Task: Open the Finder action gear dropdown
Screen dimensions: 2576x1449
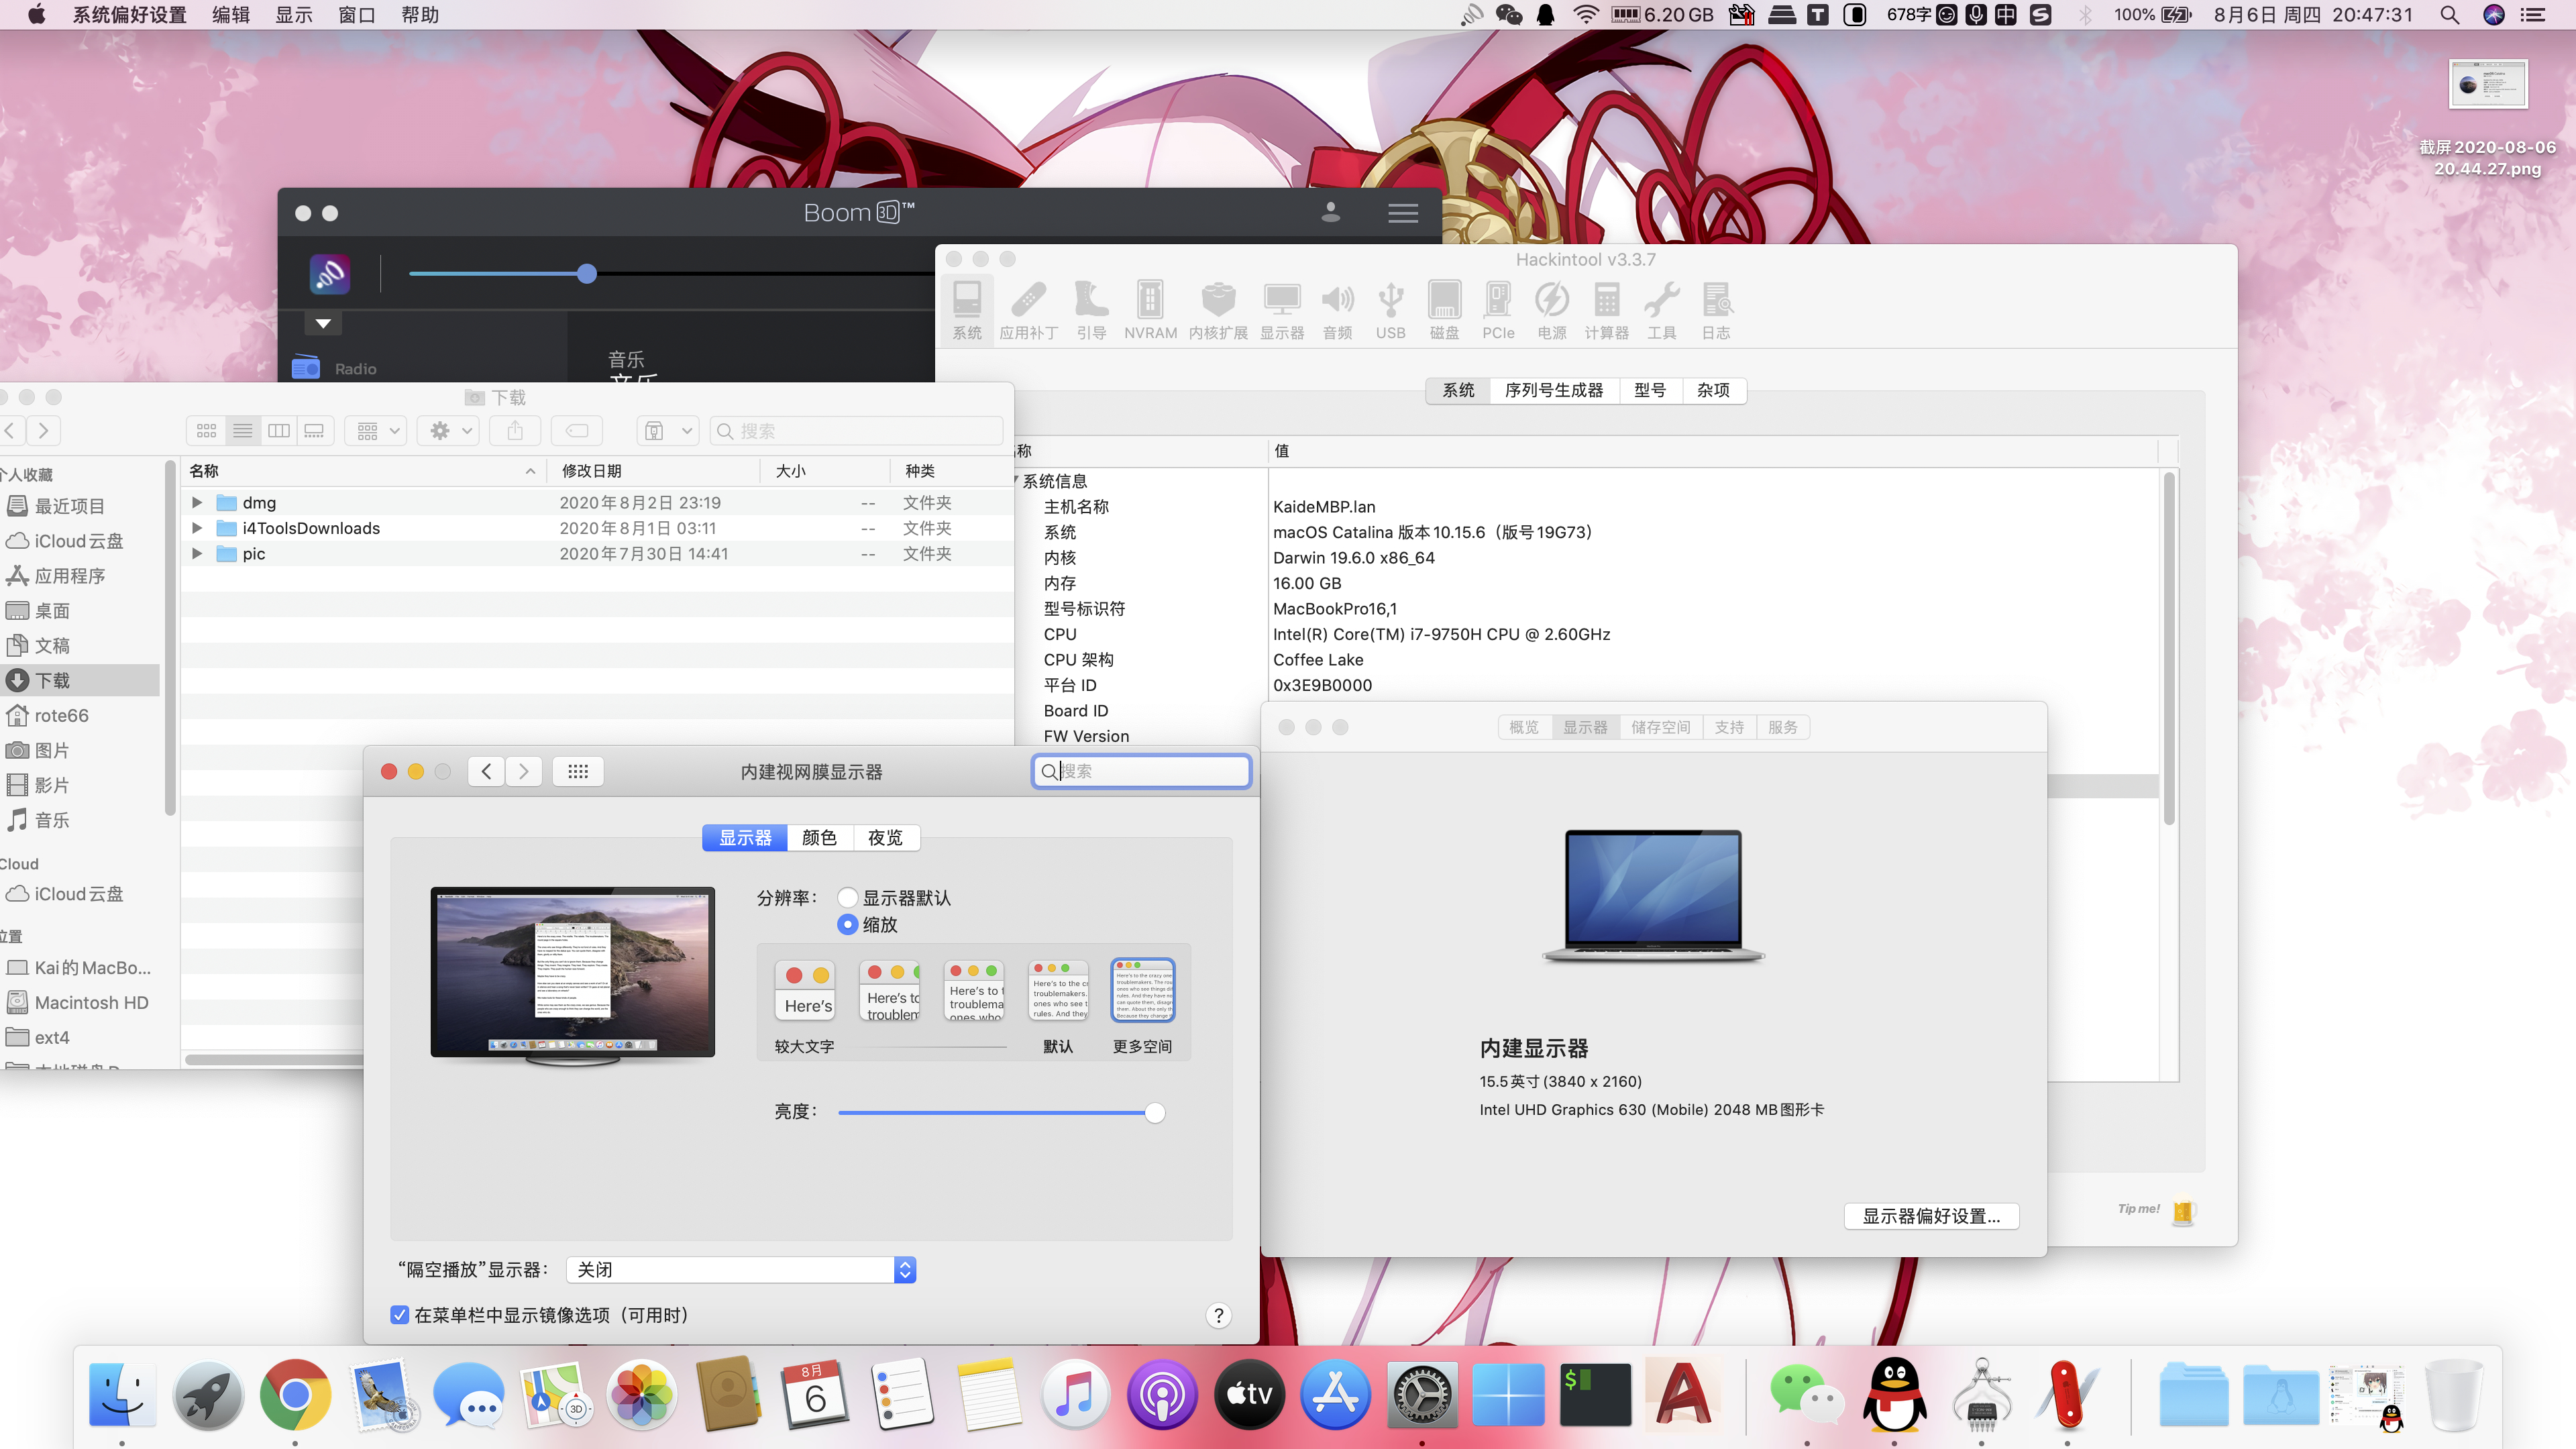Action: coord(449,431)
